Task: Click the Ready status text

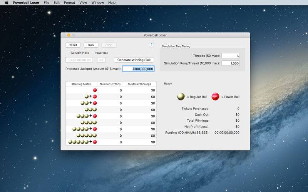Action: click(x=168, y=83)
